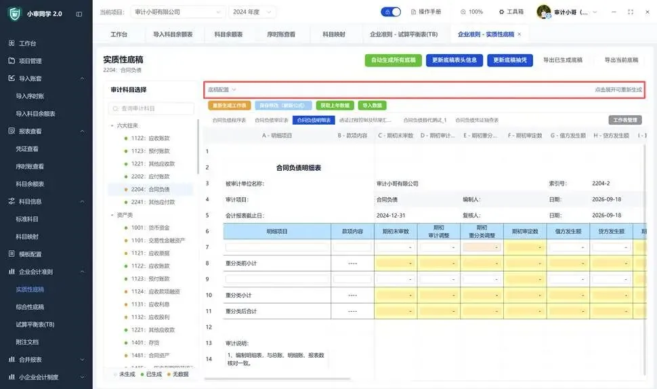The height and width of the screenshot is (389, 657).
Task: Collapse the sidebar using the panel icon
Action: click(x=79, y=14)
